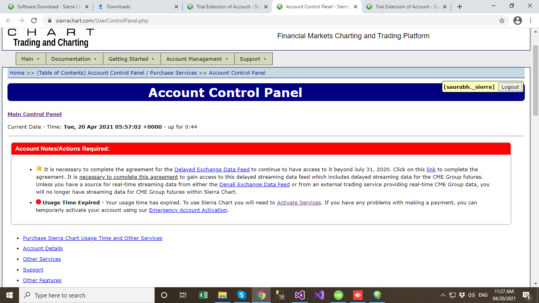This screenshot has width=539, height=303.
Task: Show hidden system tray icons
Action: coord(443,295)
